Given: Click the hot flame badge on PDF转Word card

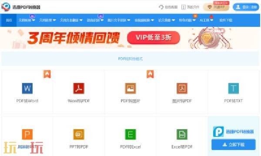Looking at the screenshot, I should click(47, 74).
